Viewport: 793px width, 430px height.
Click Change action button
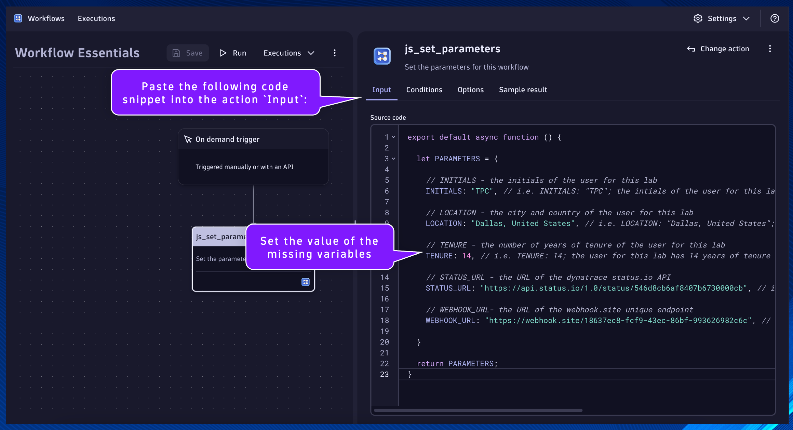tap(718, 49)
